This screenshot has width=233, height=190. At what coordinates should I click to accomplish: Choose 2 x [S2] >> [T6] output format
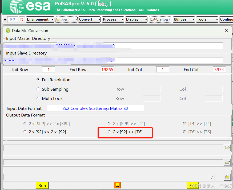coord(109,132)
